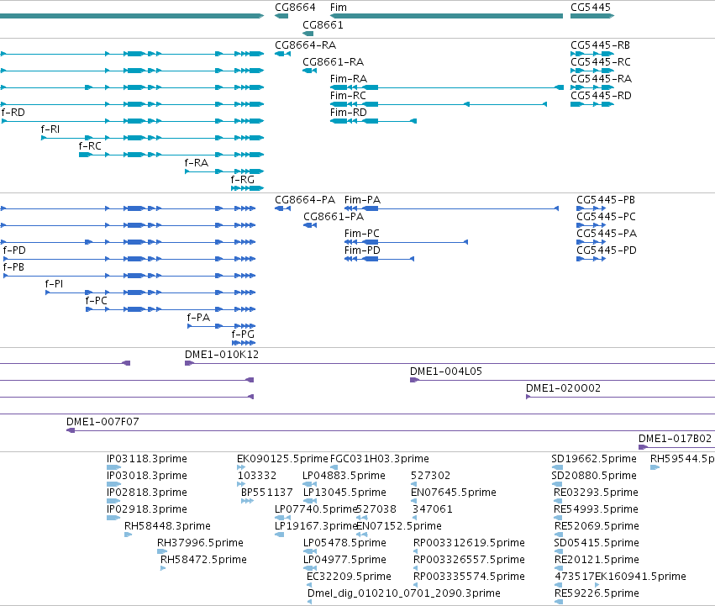Select the CG5445-PB protein label
Screen dimensions: 715x606
point(606,200)
